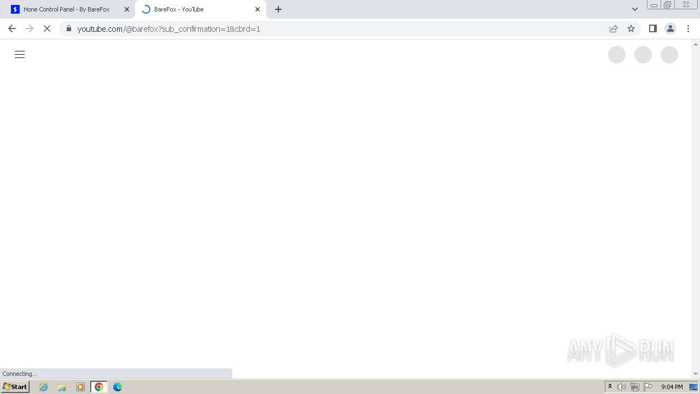Click the 9:04 PM clock
This screenshot has height=394, width=700.
click(672, 387)
